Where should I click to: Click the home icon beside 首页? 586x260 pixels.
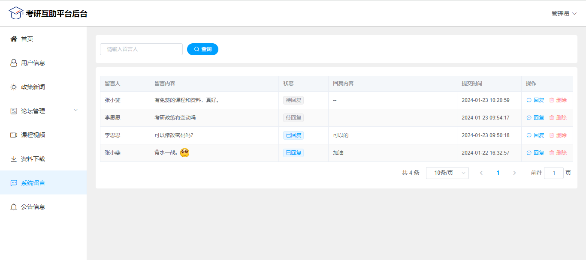pos(14,39)
